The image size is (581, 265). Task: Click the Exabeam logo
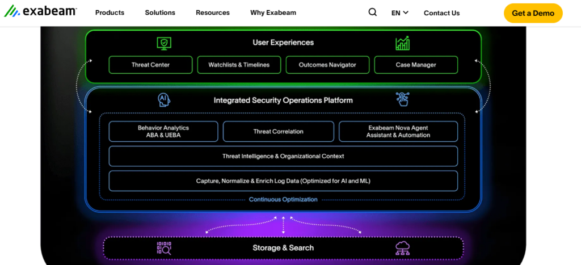point(40,11)
